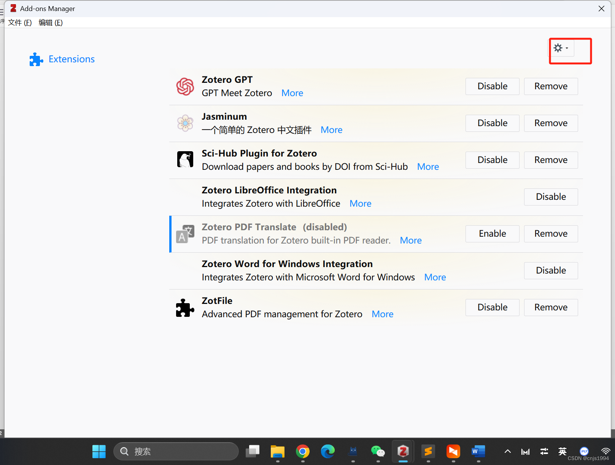
Task: Open Google Chrome from the taskbar
Action: click(303, 451)
